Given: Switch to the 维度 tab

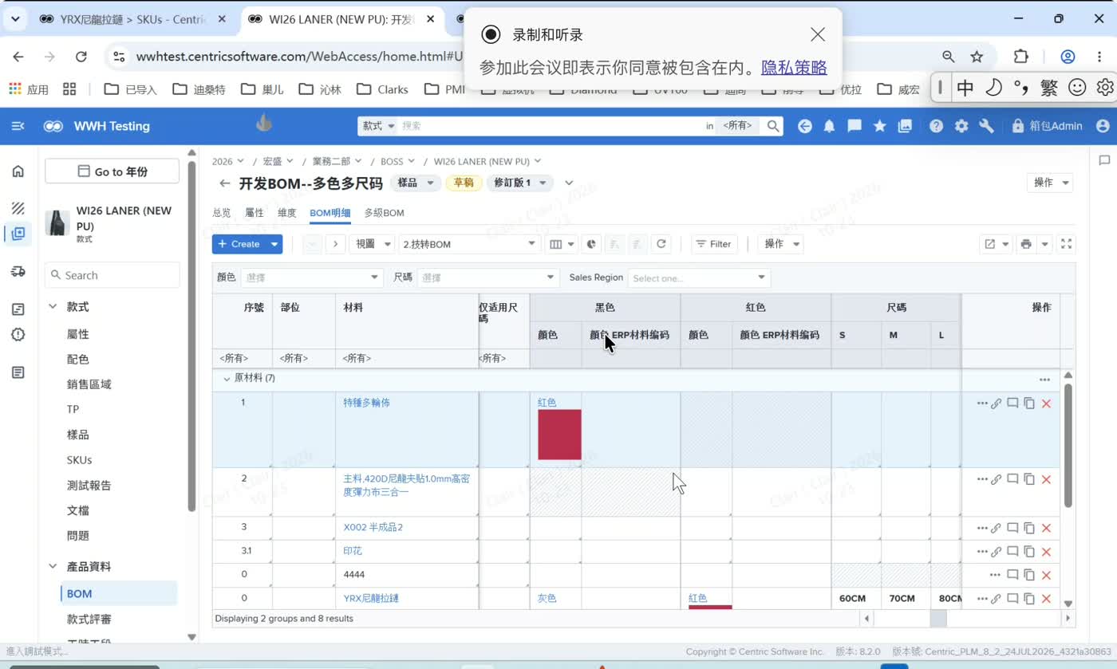Looking at the screenshot, I should pyautogui.click(x=286, y=213).
